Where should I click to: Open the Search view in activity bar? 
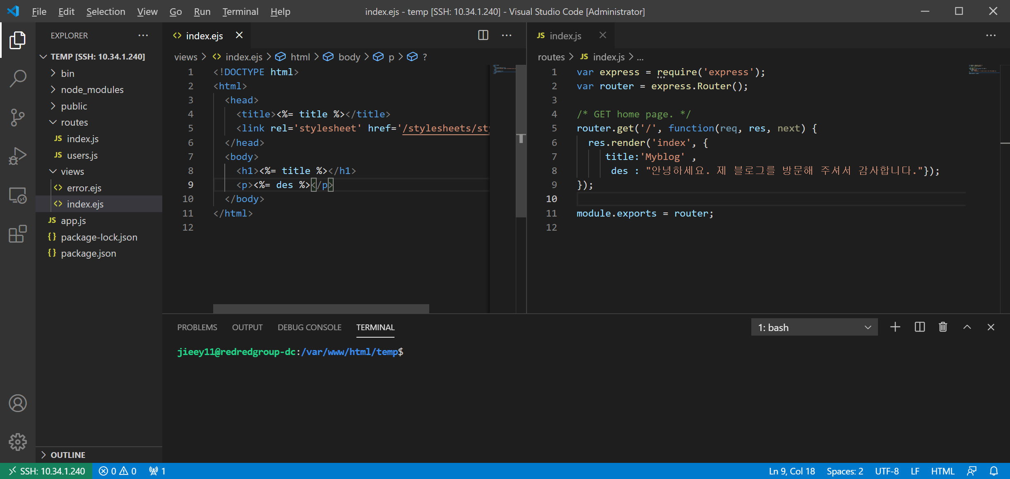pyautogui.click(x=17, y=78)
